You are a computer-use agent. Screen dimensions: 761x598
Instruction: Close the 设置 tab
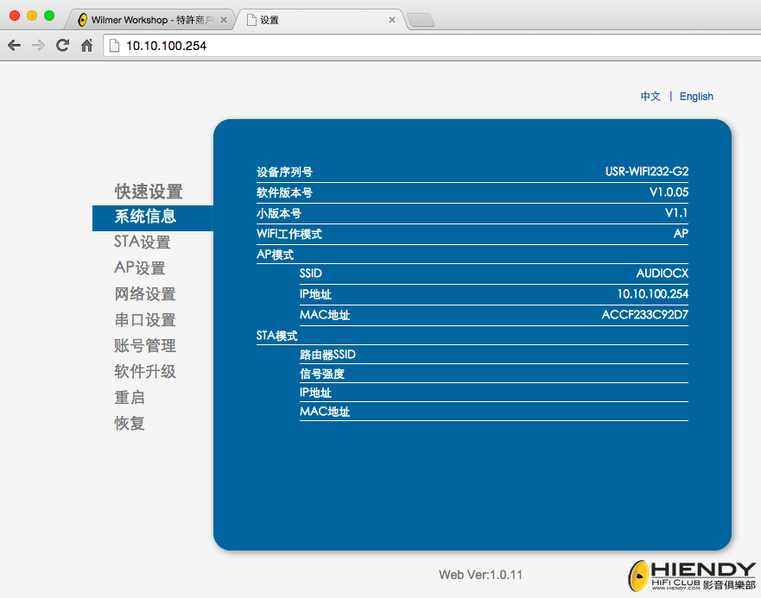click(391, 20)
